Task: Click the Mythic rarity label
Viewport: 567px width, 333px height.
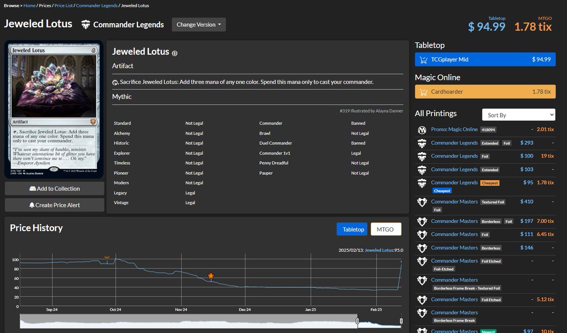Action: coord(122,97)
